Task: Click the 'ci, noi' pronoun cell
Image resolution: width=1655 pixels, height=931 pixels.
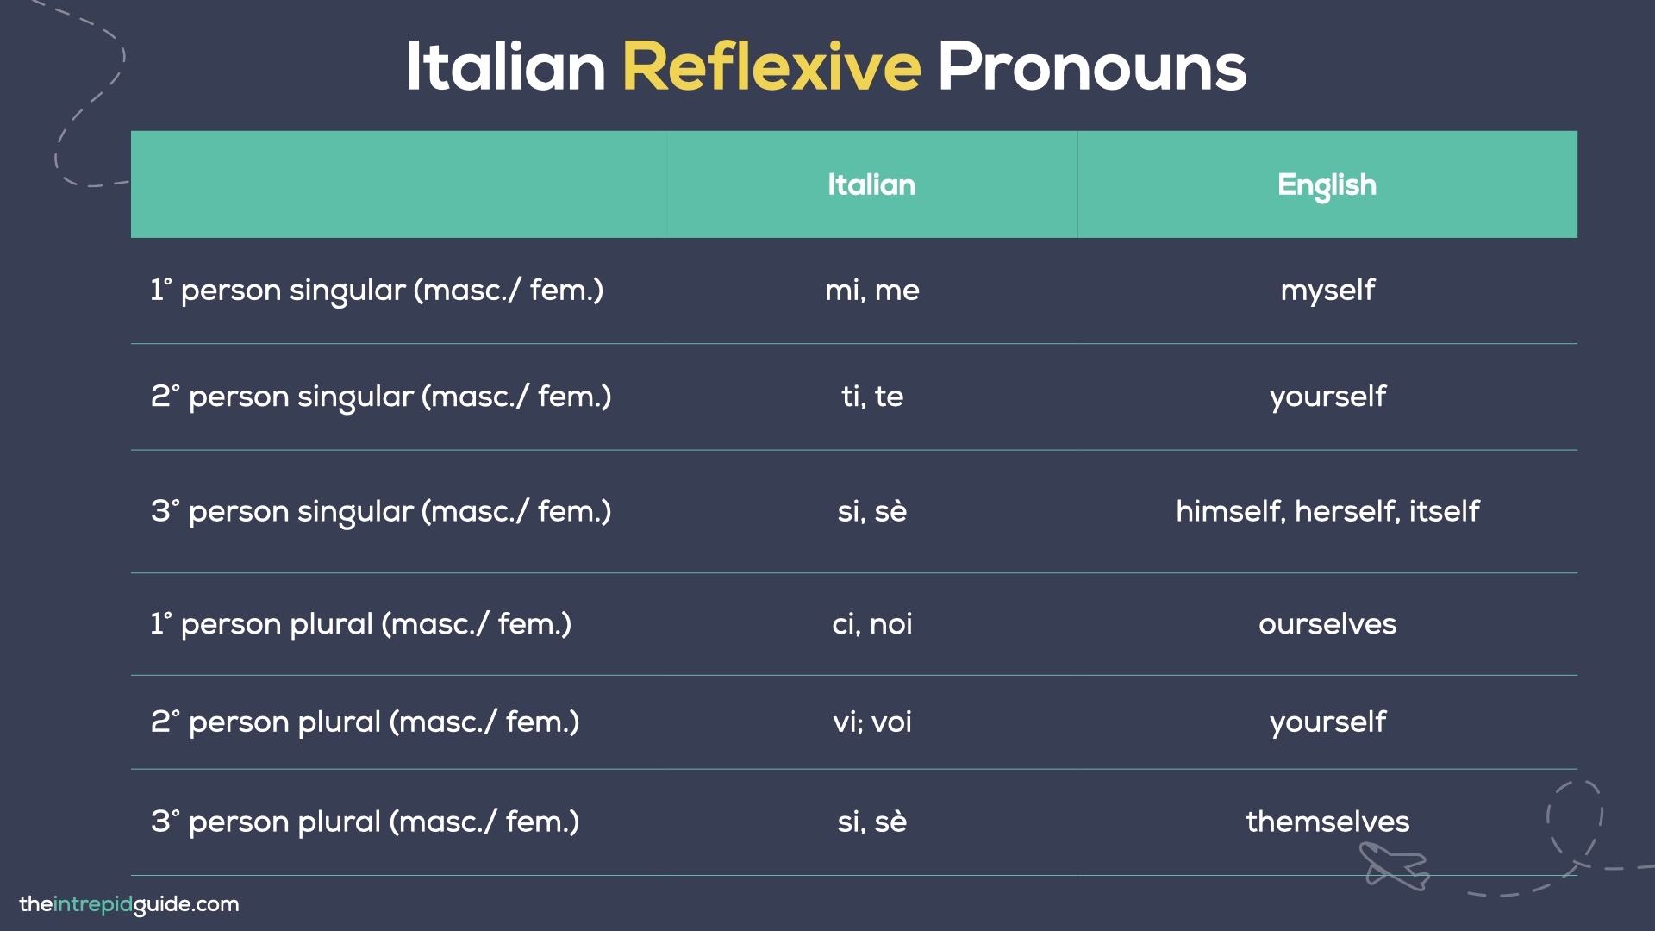Action: pyautogui.click(x=871, y=624)
